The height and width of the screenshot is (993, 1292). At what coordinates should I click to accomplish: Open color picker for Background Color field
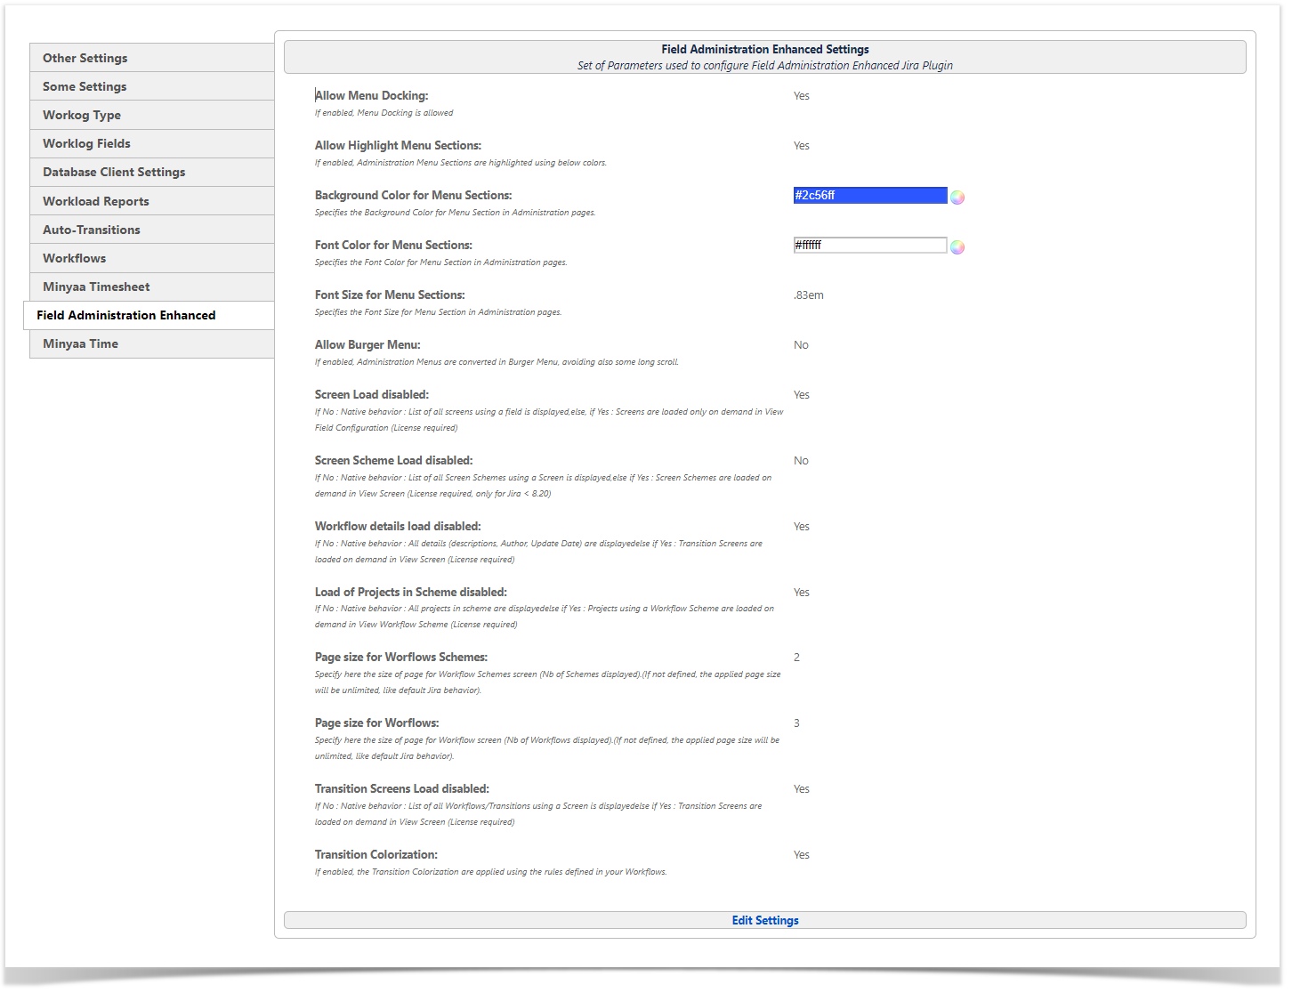click(957, 198)
